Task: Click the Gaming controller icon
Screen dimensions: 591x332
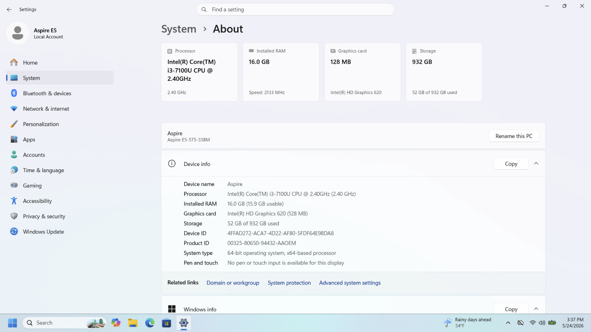Action: pyautogui.click(x=14, y=185)
